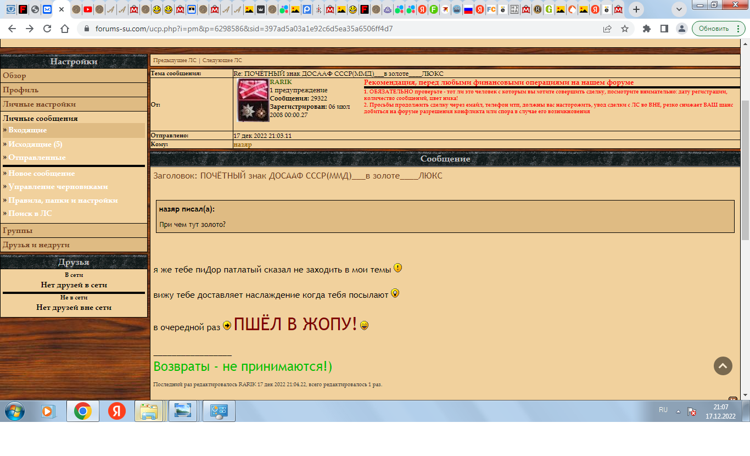
Task: Open Windows Media Player from taskbar
Action: coord(48,411)
